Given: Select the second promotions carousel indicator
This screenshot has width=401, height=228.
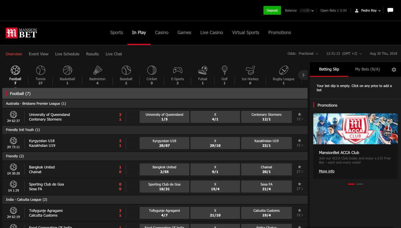Looking at the screenshot, I should pos(359,184).
